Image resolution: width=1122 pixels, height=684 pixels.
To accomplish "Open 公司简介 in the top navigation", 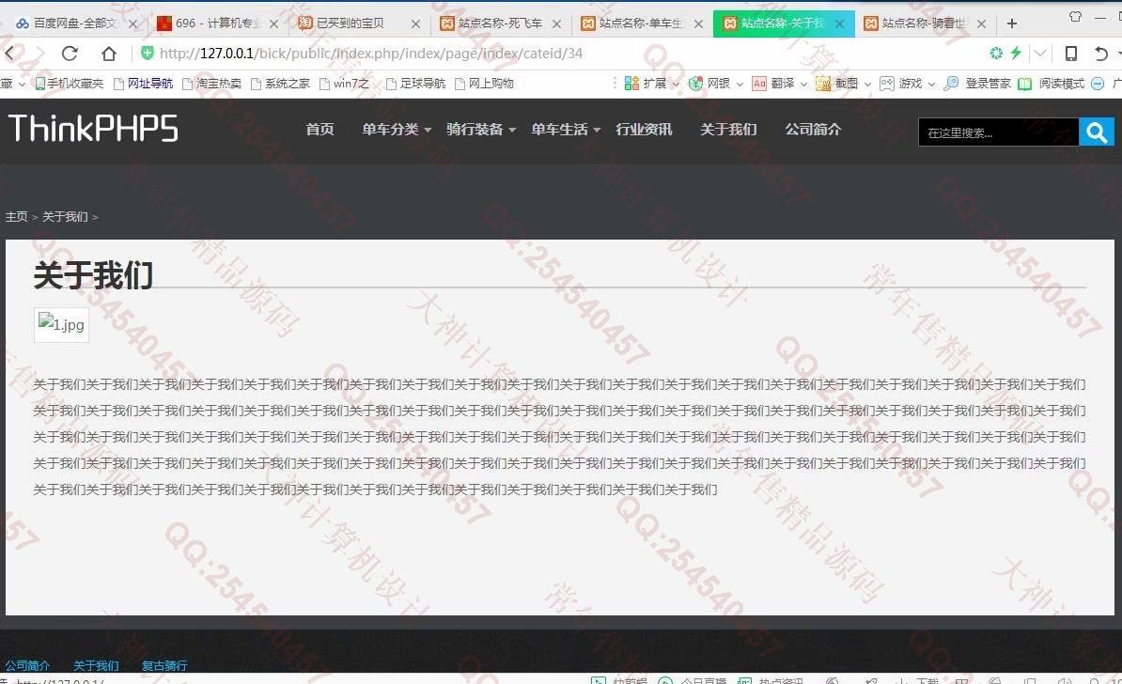I will (813, 129).
